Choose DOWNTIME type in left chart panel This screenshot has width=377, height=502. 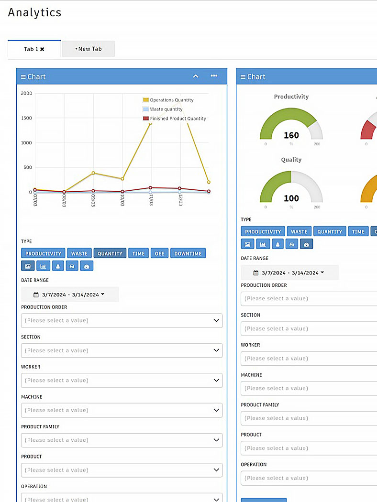[188, 253]
